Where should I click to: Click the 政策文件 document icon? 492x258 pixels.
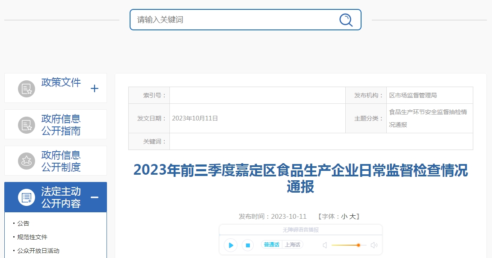point(27,88)
